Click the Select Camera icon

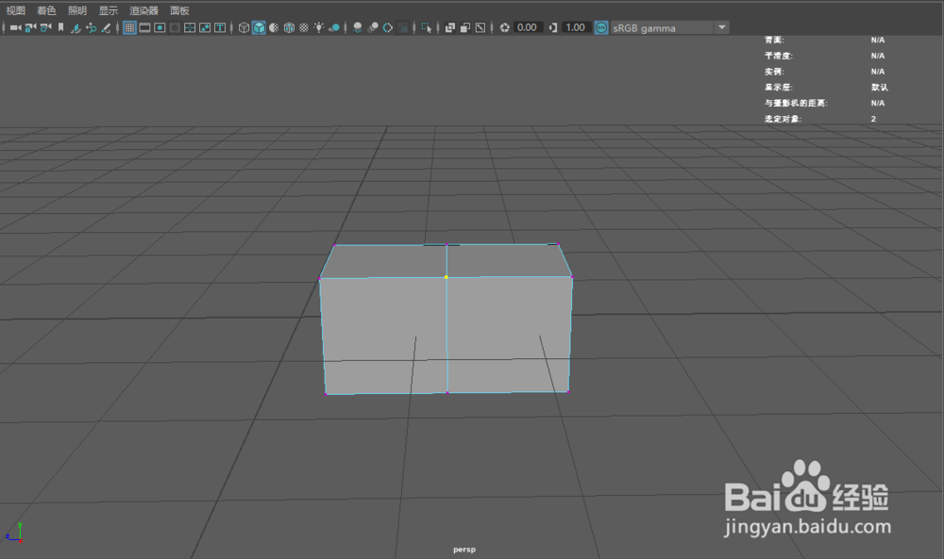[16, 27]
